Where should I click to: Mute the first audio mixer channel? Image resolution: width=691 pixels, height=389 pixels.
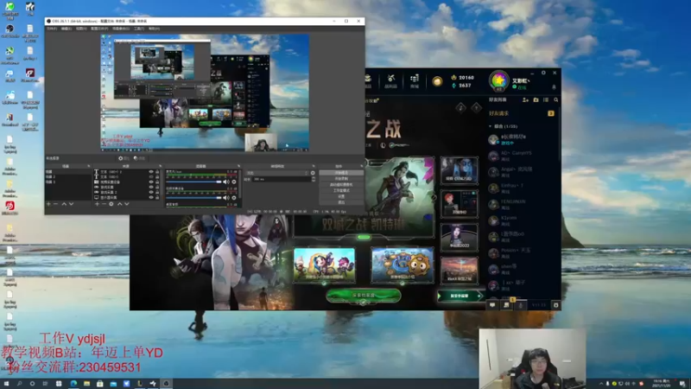[x=225, y=182]
